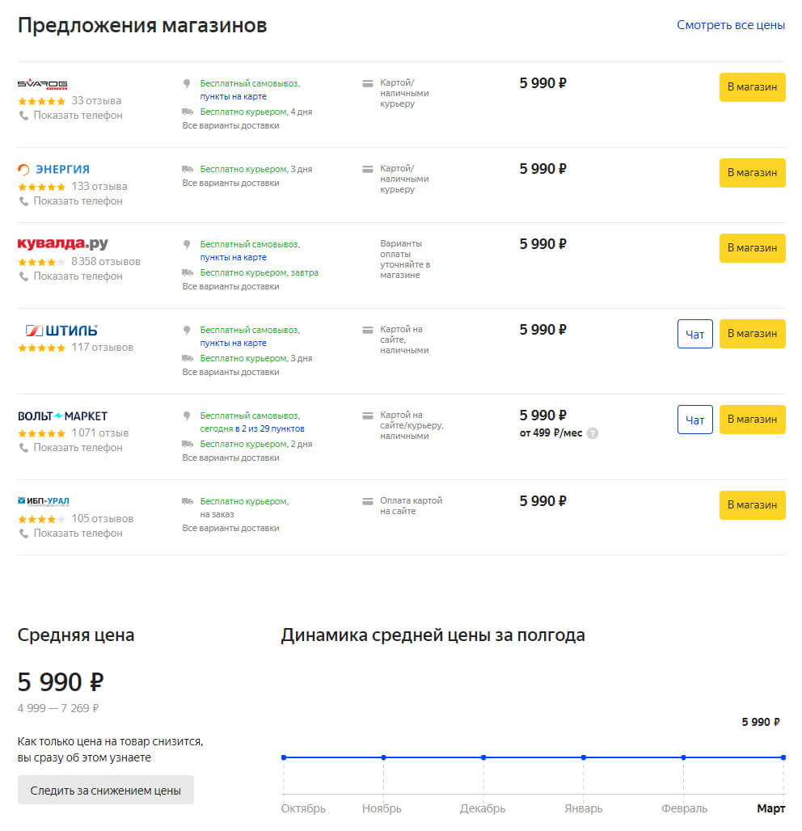802x831 pixels.
Task: Click the Март data point on the price chart
Action: click(x=783, y=757)
